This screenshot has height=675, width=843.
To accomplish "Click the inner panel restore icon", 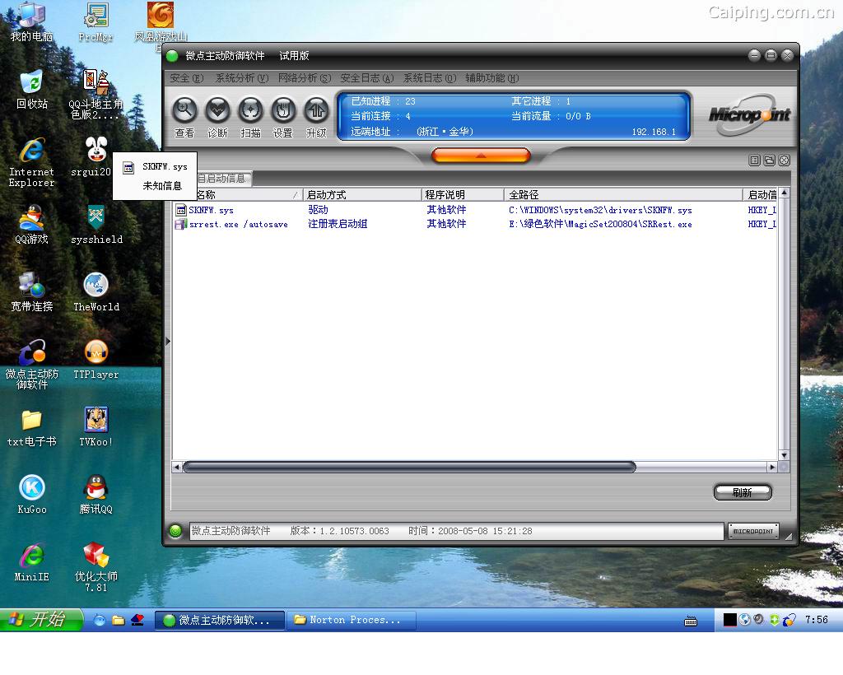I will tap(770, 161).
